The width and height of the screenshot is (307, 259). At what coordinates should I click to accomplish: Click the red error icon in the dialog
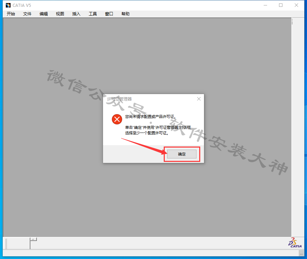coord(117,119)
